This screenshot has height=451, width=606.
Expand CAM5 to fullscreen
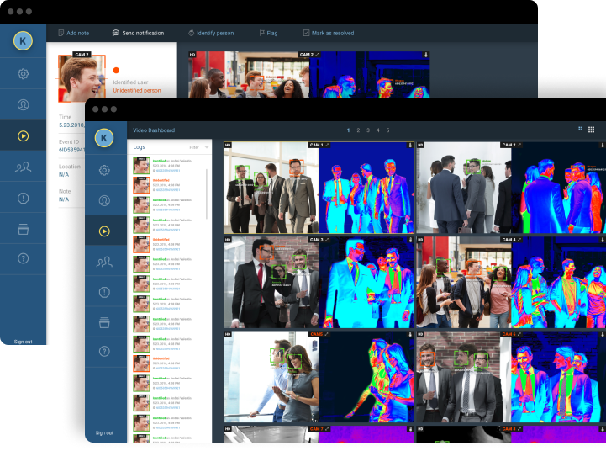(x=327, y=334)
